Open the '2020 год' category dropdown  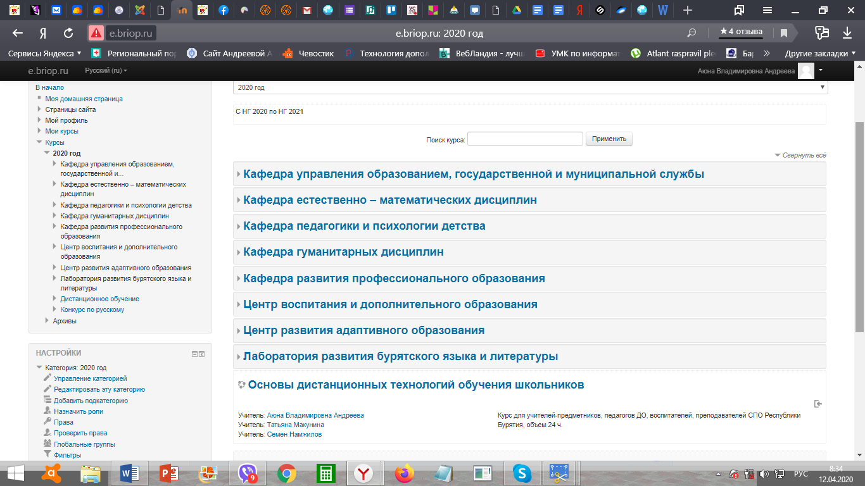coord(530,87)
